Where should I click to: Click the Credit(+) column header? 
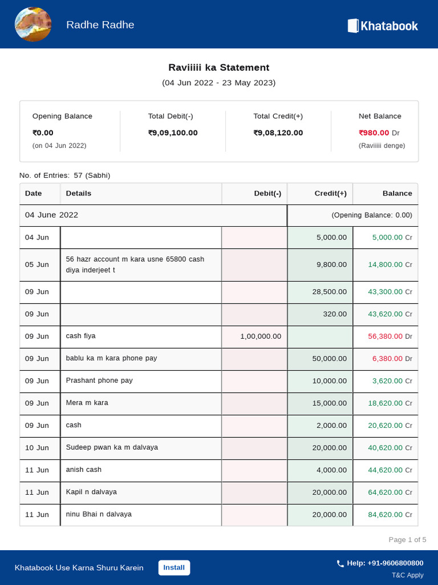point(330,194)
